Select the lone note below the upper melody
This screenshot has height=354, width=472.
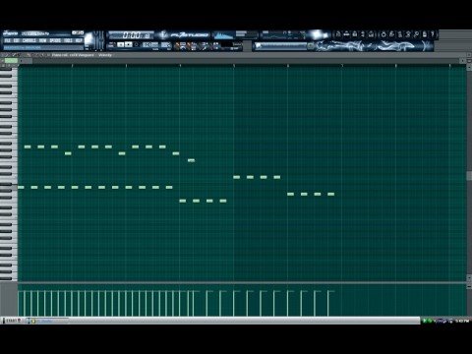point(191,160)
